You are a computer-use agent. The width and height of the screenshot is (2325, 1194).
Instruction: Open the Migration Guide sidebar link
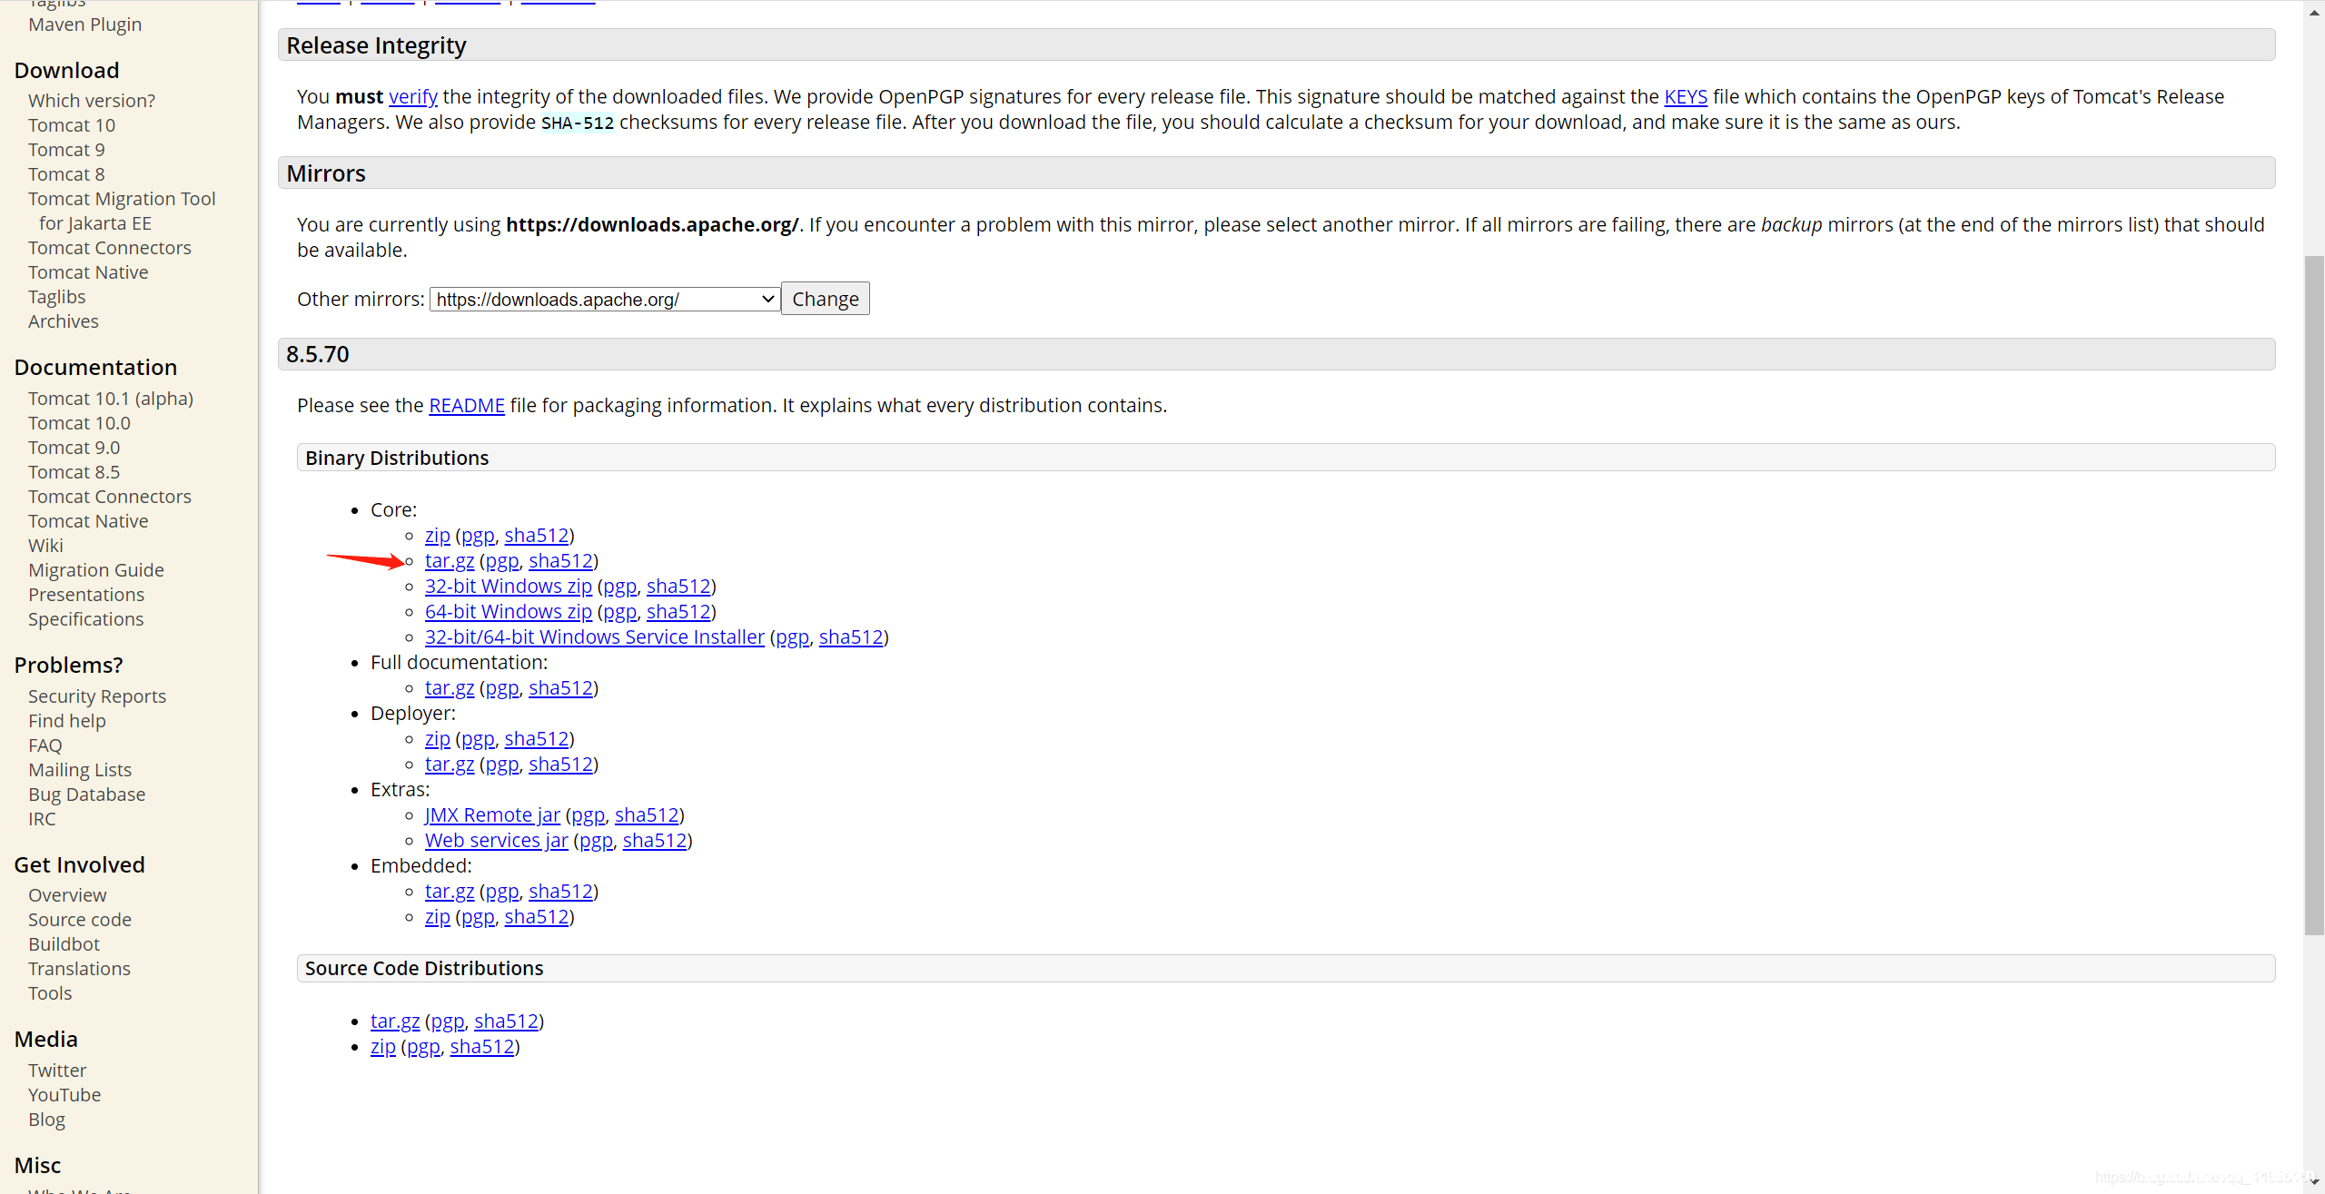point(96,570)
